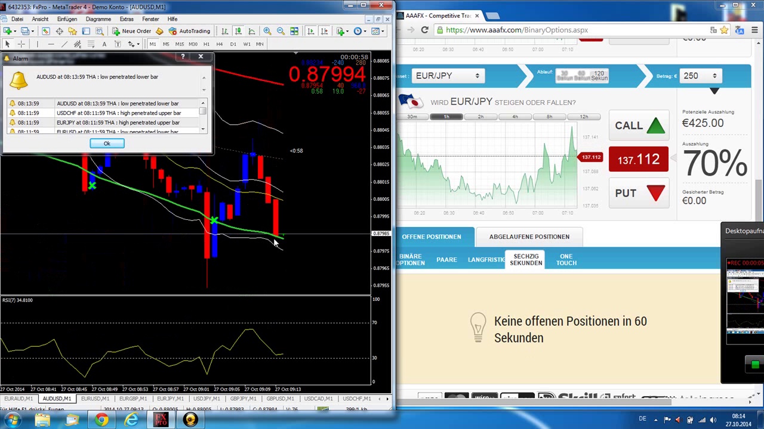Switch to the H1 timeframe
This screenshot has width=764, height=429.
[x=206, y=44]
